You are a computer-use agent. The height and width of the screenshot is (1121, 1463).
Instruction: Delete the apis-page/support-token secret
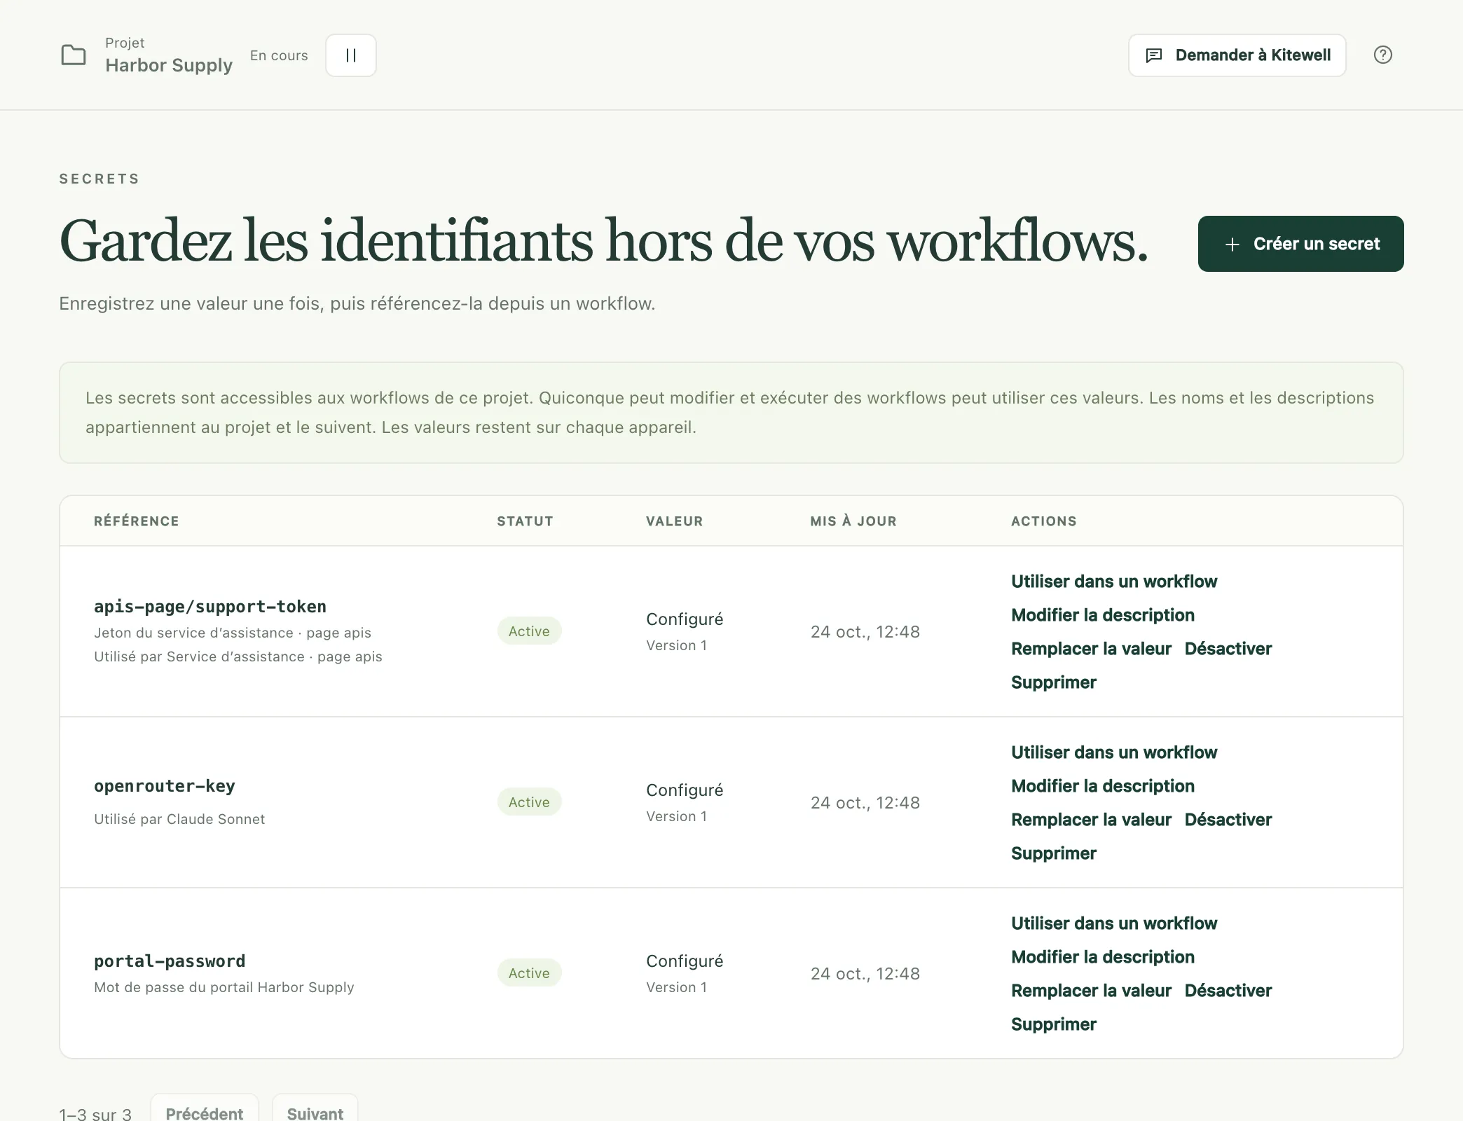click(1053, 682)
